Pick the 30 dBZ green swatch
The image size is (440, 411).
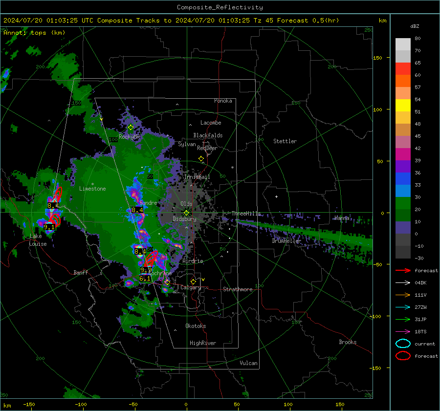pos(403,203)
